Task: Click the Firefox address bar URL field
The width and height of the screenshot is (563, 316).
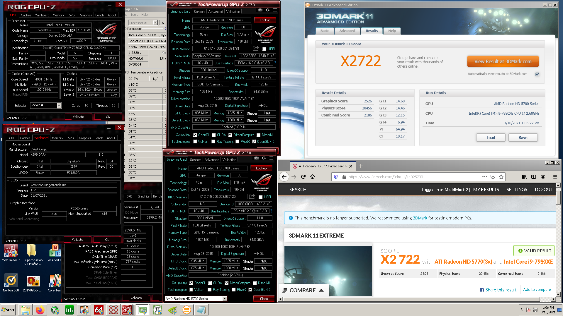Action: coord(413,177)
